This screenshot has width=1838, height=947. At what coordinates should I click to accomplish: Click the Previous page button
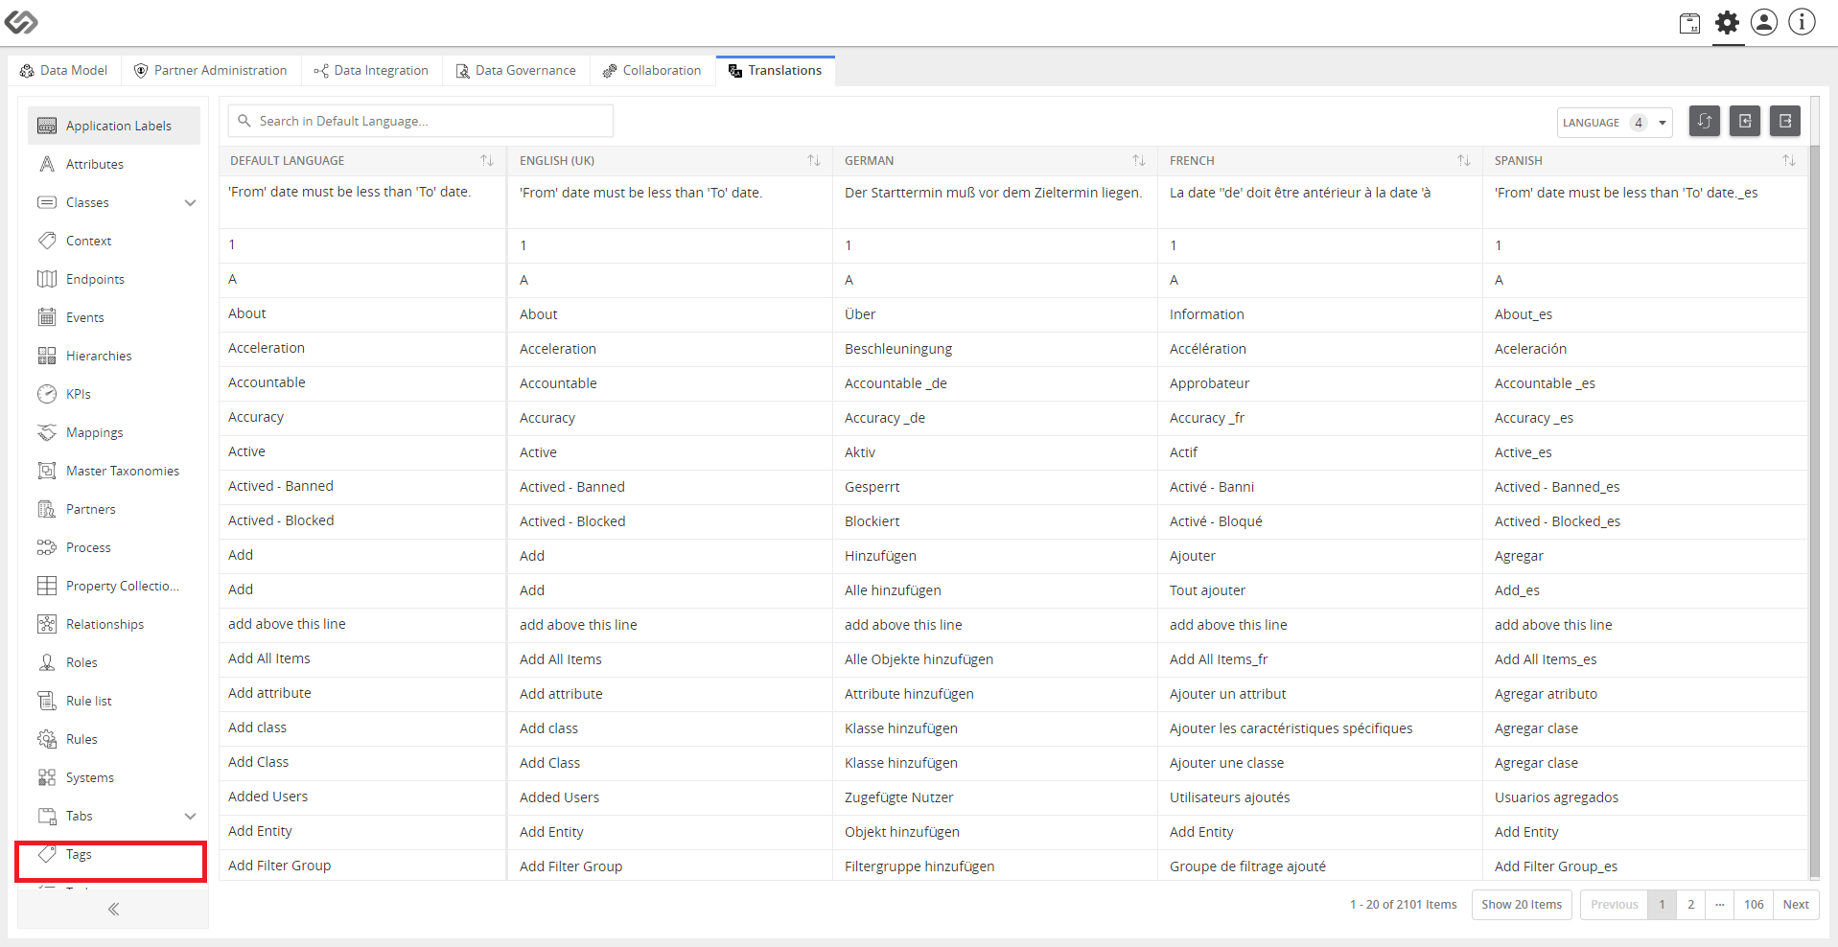point(1615,904)
